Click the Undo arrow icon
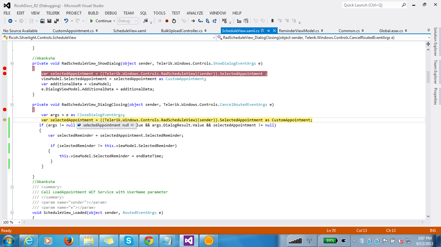Viewport: 441px width, 247px height. 66,21
